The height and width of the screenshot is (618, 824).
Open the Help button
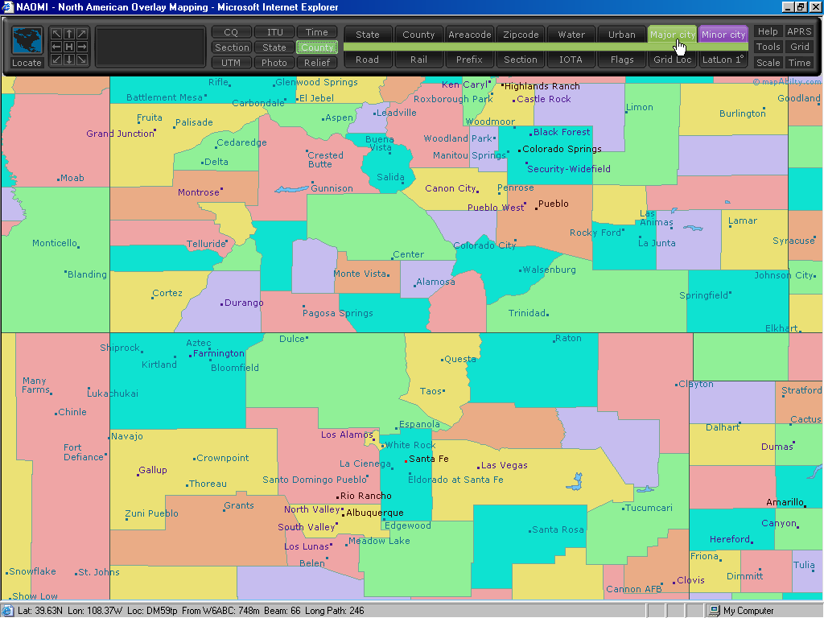point(768,31)
